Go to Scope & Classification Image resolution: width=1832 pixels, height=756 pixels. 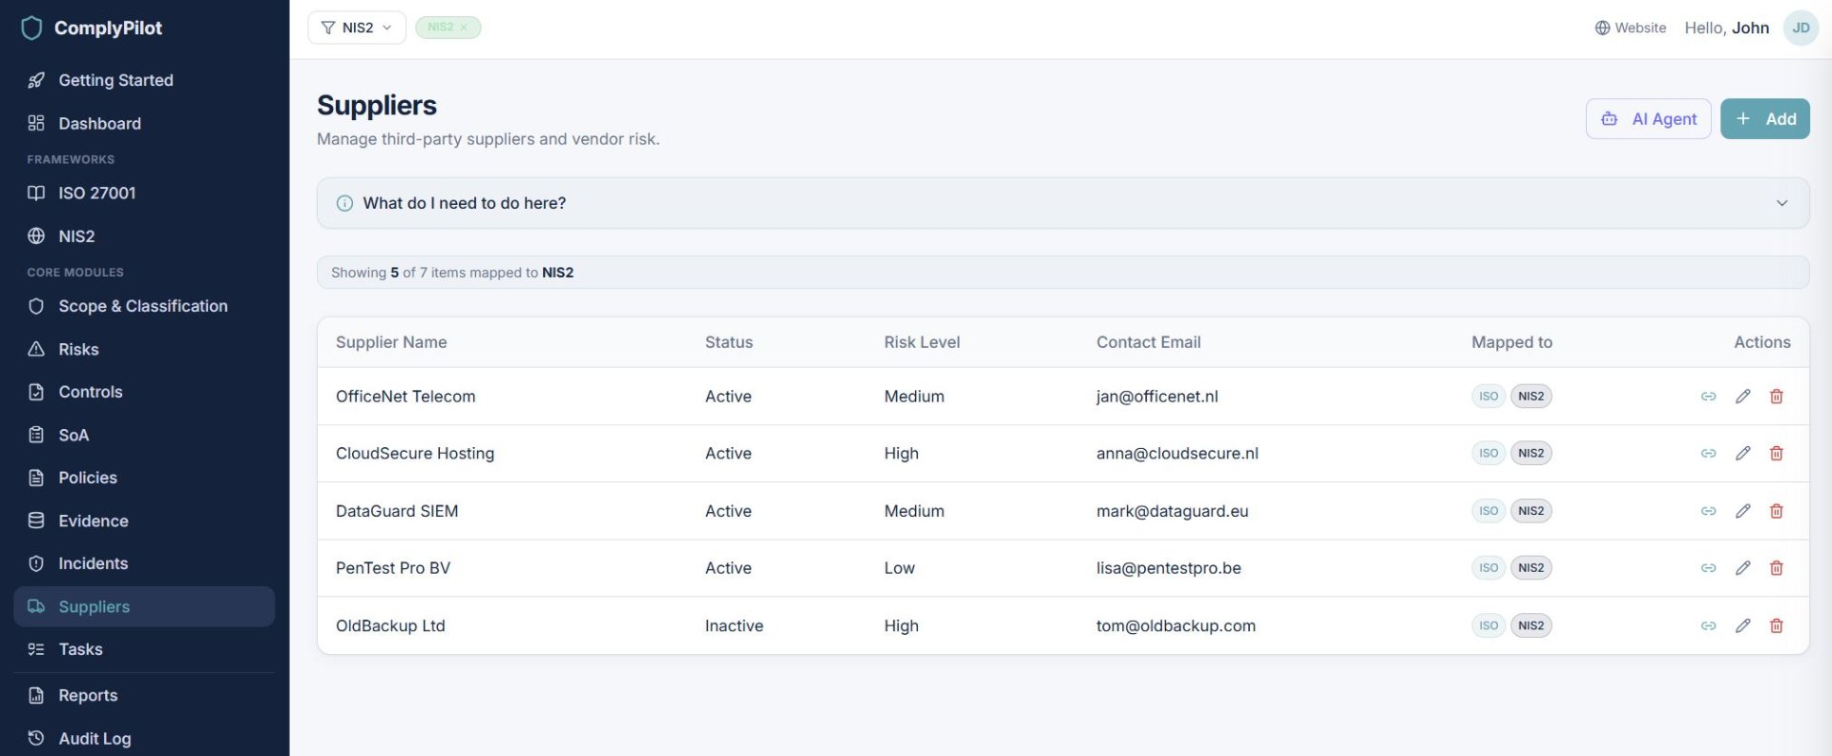click(144, 306)
